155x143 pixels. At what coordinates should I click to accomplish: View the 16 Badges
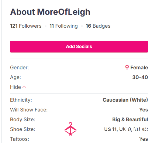[x=98, y=26]
